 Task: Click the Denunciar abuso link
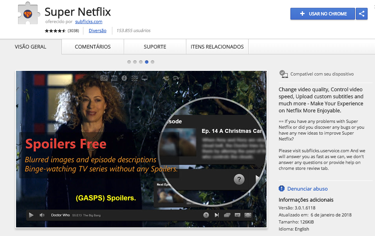(307, 189)
